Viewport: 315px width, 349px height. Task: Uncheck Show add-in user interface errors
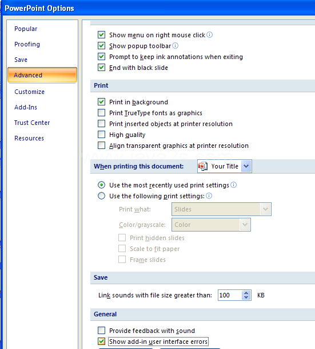coord(101,341)
